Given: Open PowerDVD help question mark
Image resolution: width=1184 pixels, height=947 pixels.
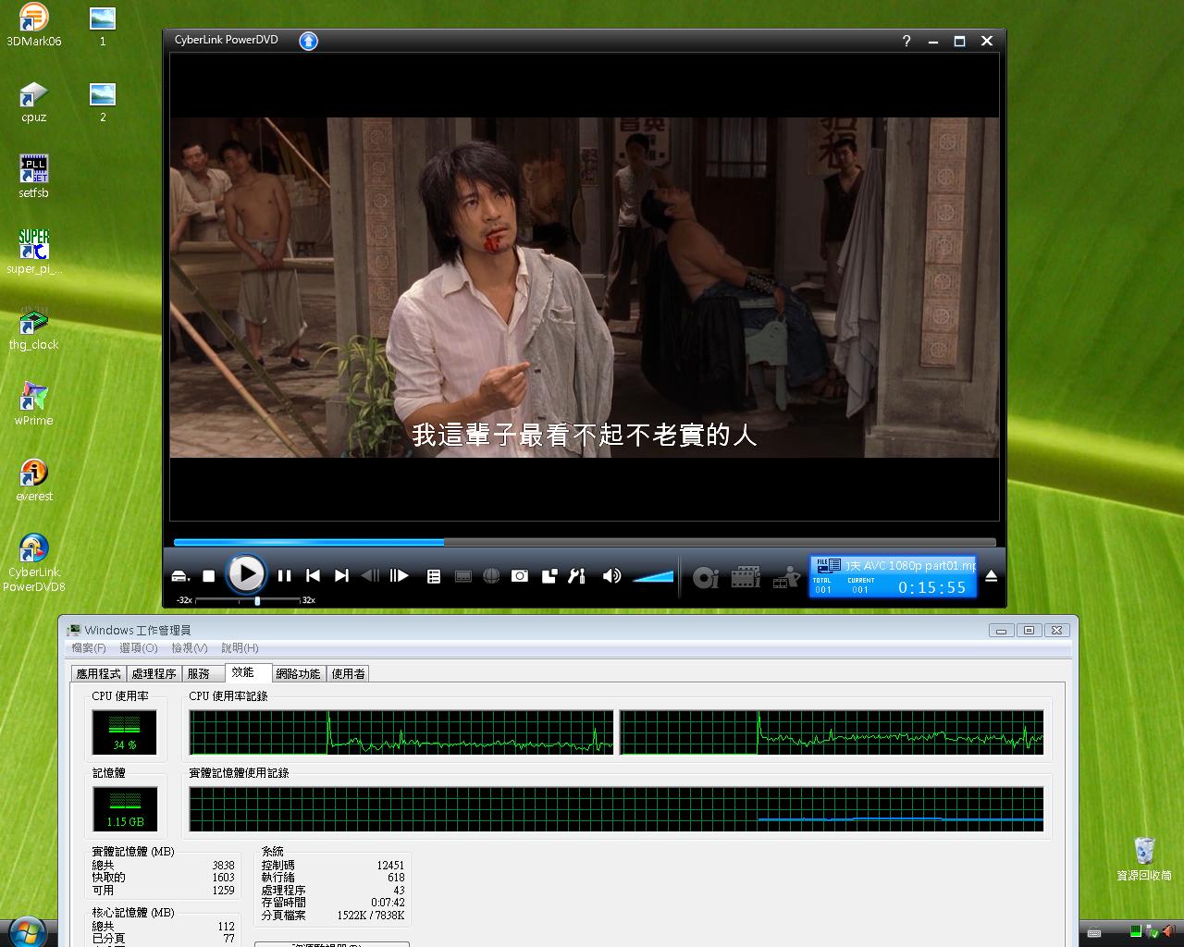Looking at the screenshot, I should 906,41.
